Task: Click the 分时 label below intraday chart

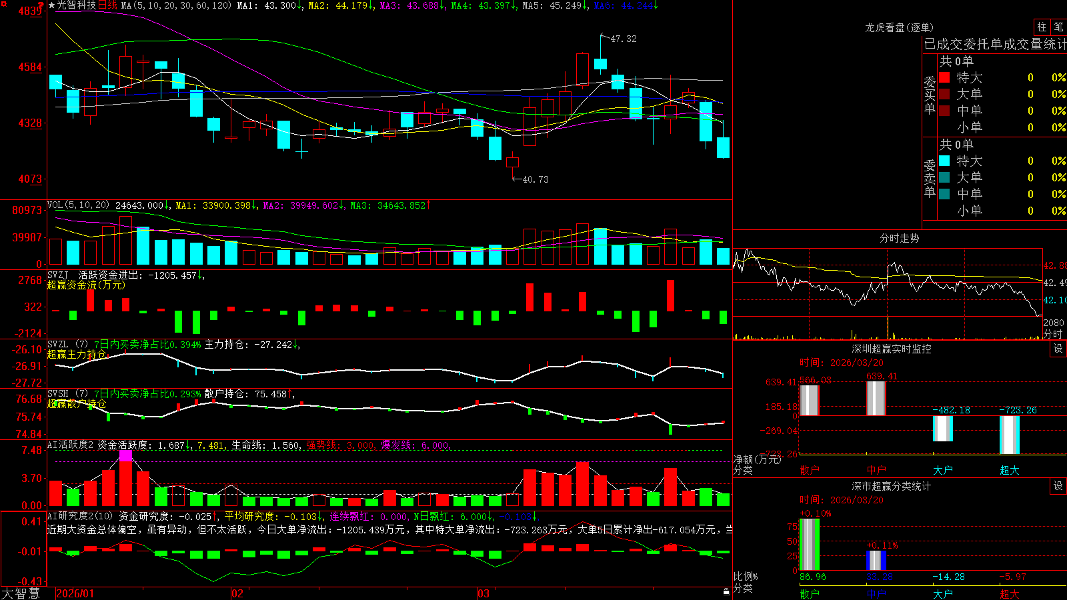Action: (x=1053, y=334)
